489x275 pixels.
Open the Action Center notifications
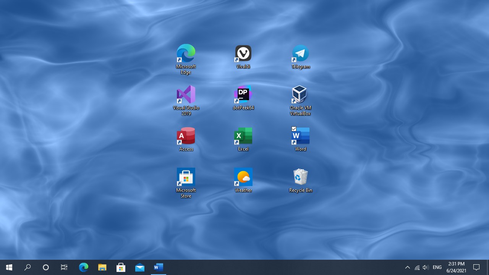[476, 267]
